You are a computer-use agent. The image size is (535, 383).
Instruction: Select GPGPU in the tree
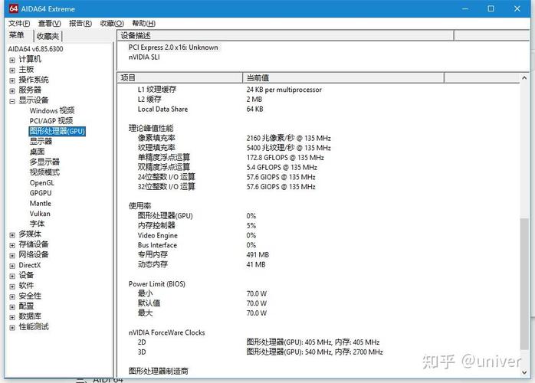(41, 193)
